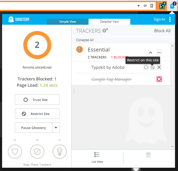Expand the address bar dropdown arrow
The image size is (178, 171).
coord(139,6)
